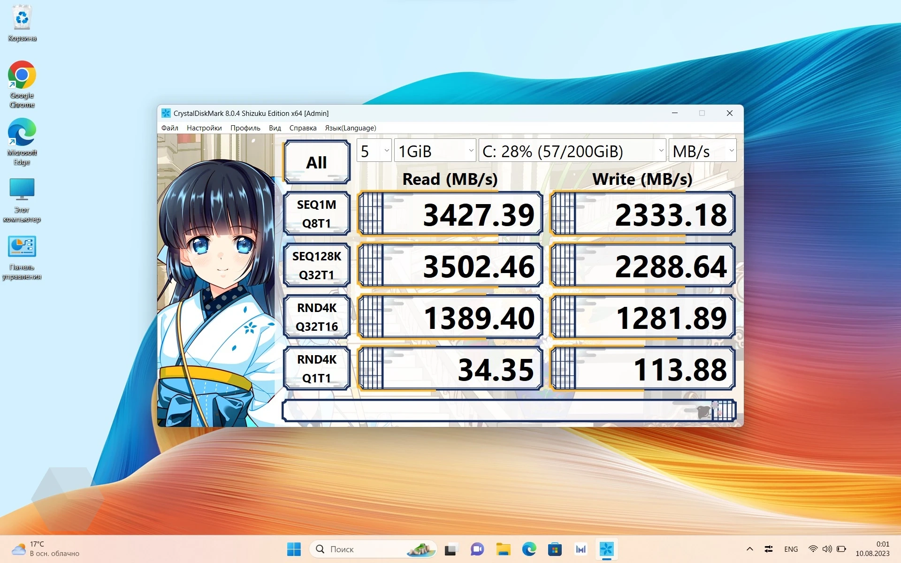Run the RND4K Q32T16 test

[317, 317]
